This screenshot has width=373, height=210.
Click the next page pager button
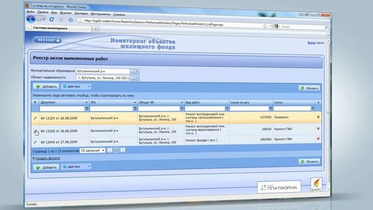point(123,150)
